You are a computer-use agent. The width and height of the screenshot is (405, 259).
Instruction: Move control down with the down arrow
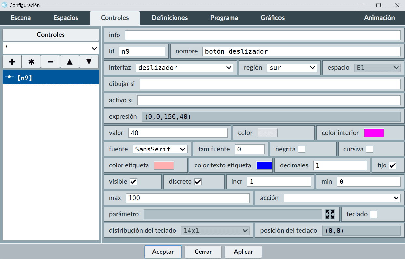89,62
